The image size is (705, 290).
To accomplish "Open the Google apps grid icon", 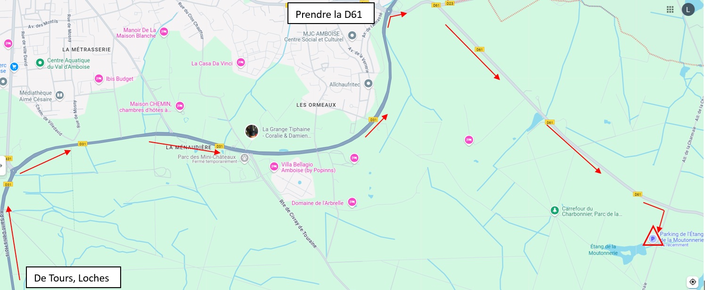I will click(x=670, y=9).
